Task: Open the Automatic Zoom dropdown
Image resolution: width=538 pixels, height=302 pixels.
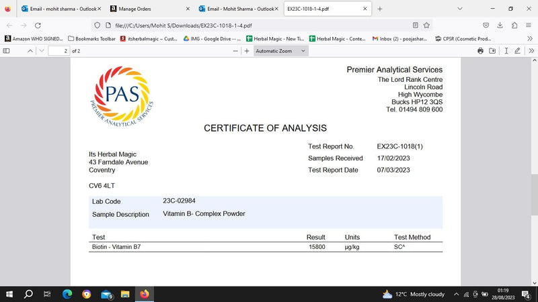Action: (281, 51)
